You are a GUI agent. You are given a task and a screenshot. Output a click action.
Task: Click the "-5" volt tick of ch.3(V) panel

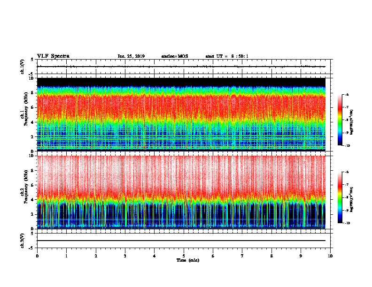(31, 248)
